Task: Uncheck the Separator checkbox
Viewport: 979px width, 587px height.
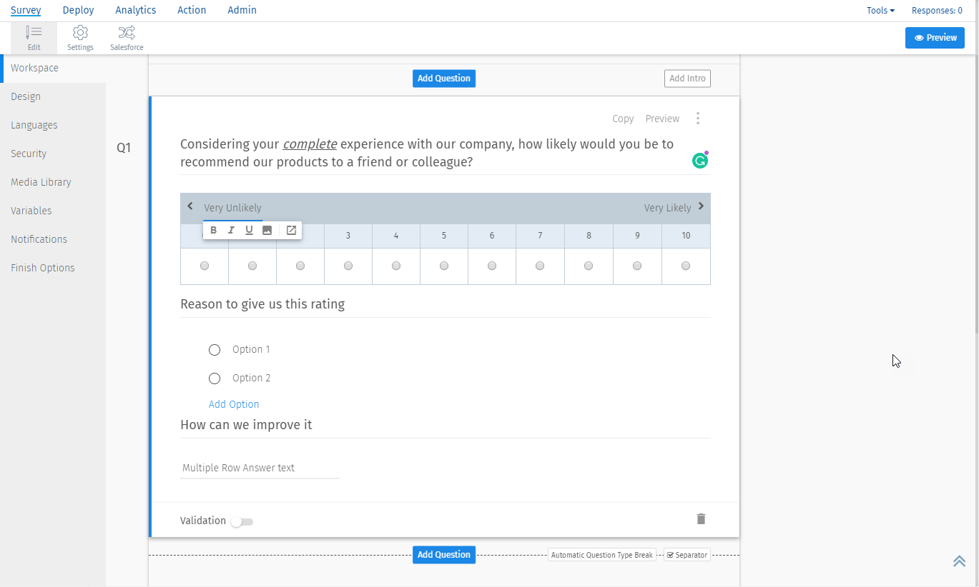Action: [669, 555]
